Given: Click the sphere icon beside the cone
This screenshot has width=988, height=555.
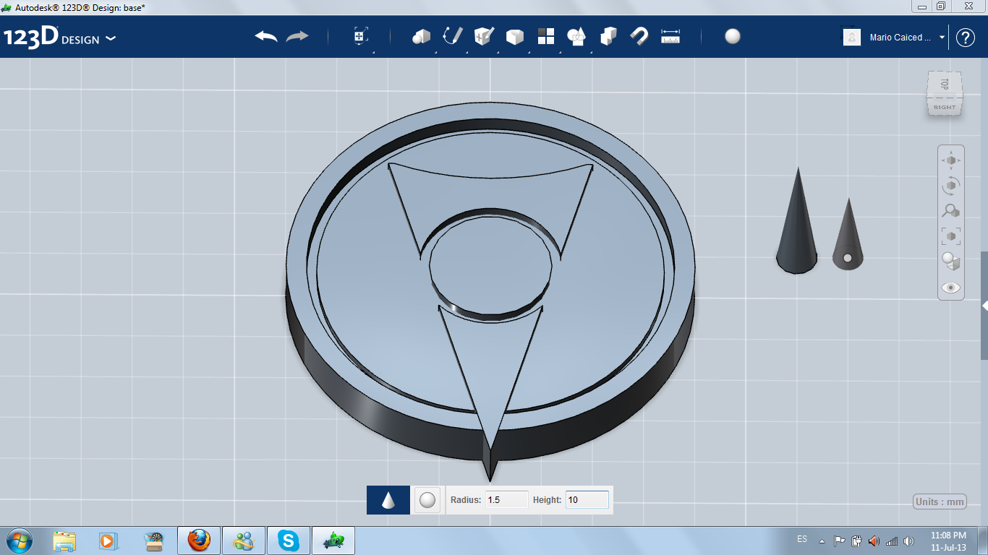Looking at the screenshot, I should click(x=427, y=500).
